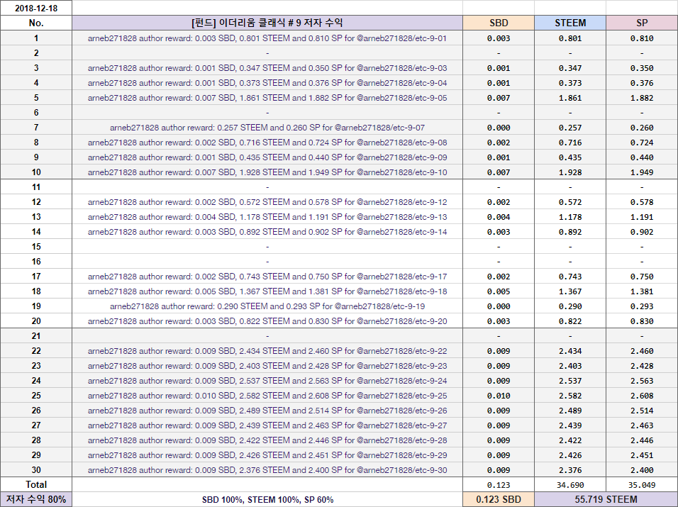The height and width of the screenshot is (507, 678).
Task: Select the SBD 100%, STEEM 100%, SP 60% text
Action: (267, 500)
